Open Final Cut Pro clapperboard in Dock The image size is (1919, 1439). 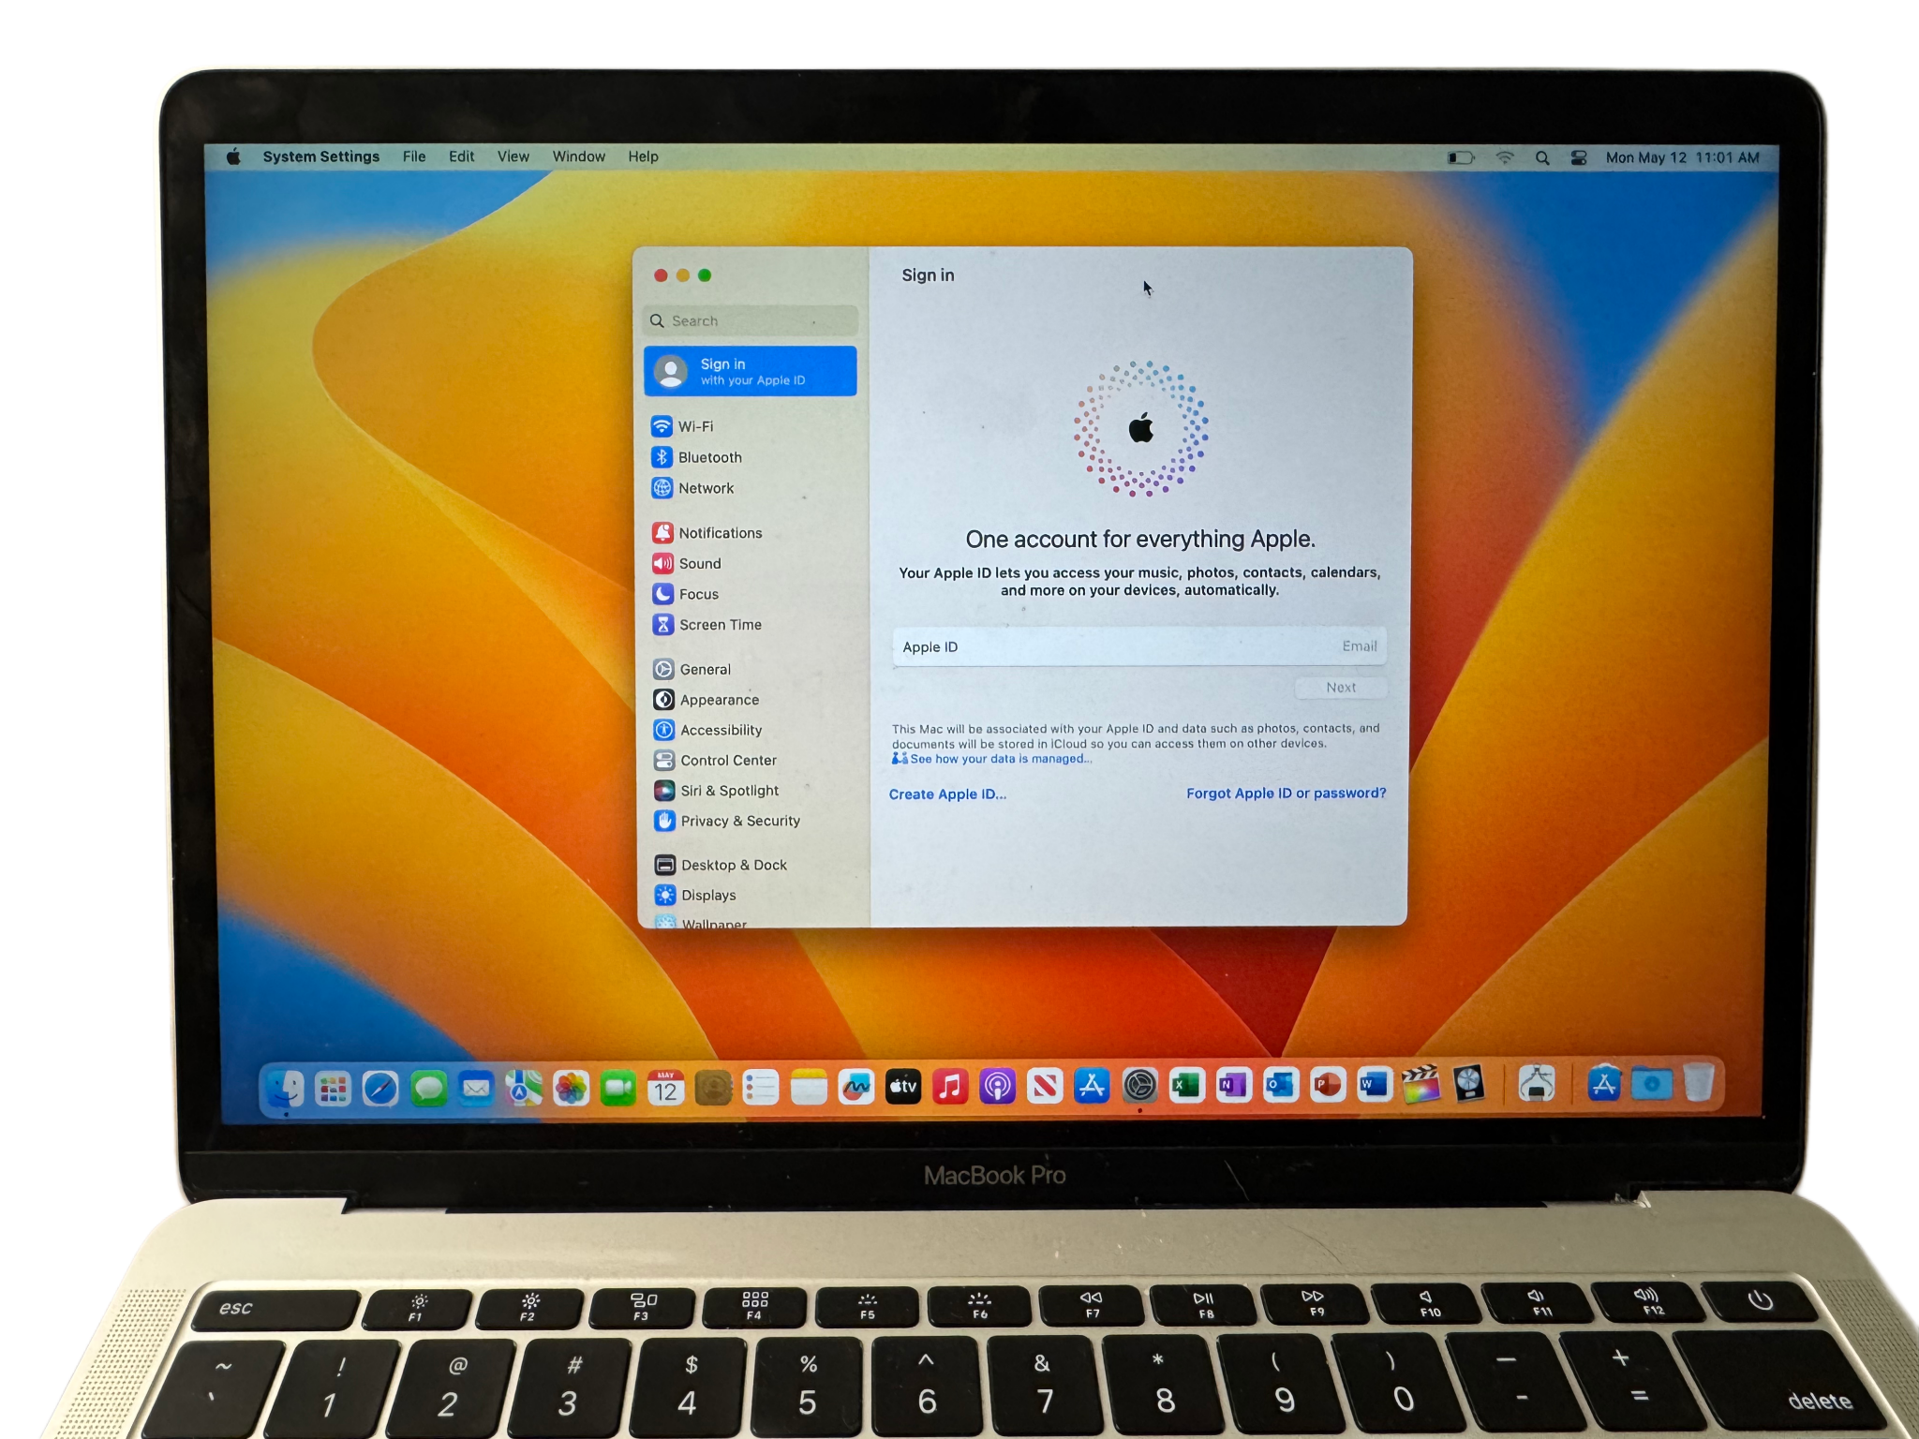pos(1421,1085)
